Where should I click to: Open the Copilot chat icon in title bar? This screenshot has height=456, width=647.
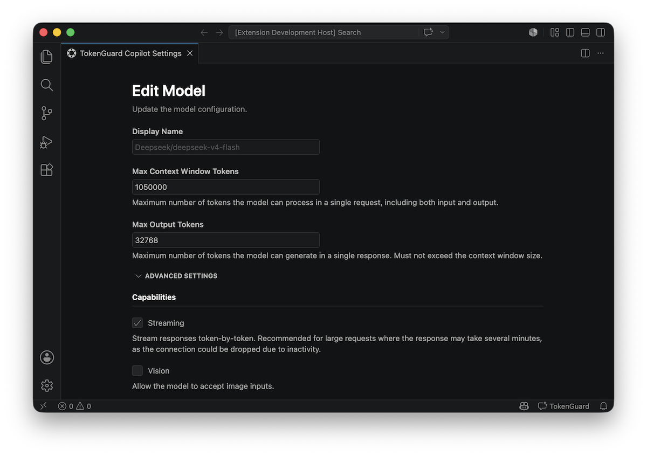pos(428,32)
